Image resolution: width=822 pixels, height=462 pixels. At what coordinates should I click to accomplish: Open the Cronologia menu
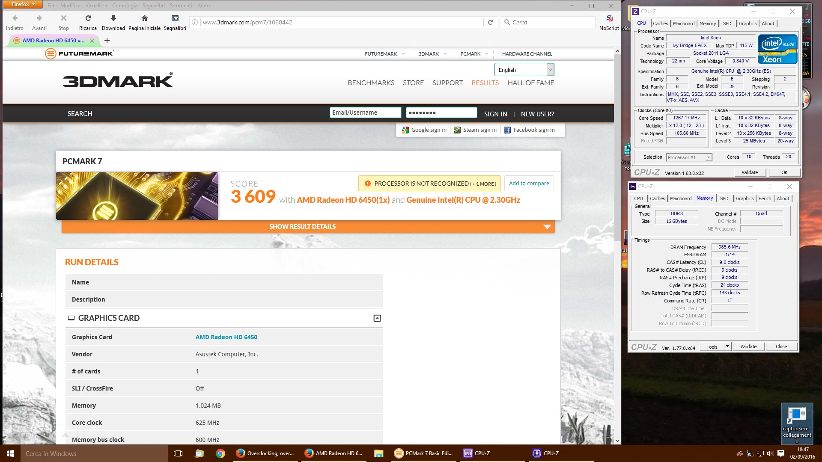click(125, 6)
